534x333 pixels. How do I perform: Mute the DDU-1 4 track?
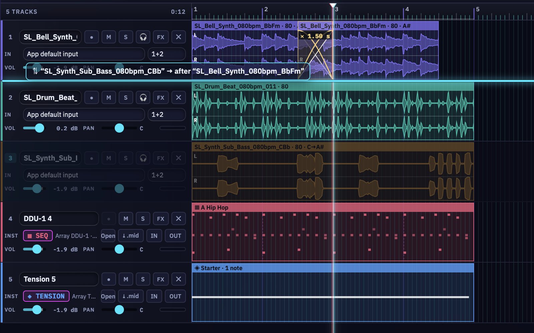(x=125, y=219)
